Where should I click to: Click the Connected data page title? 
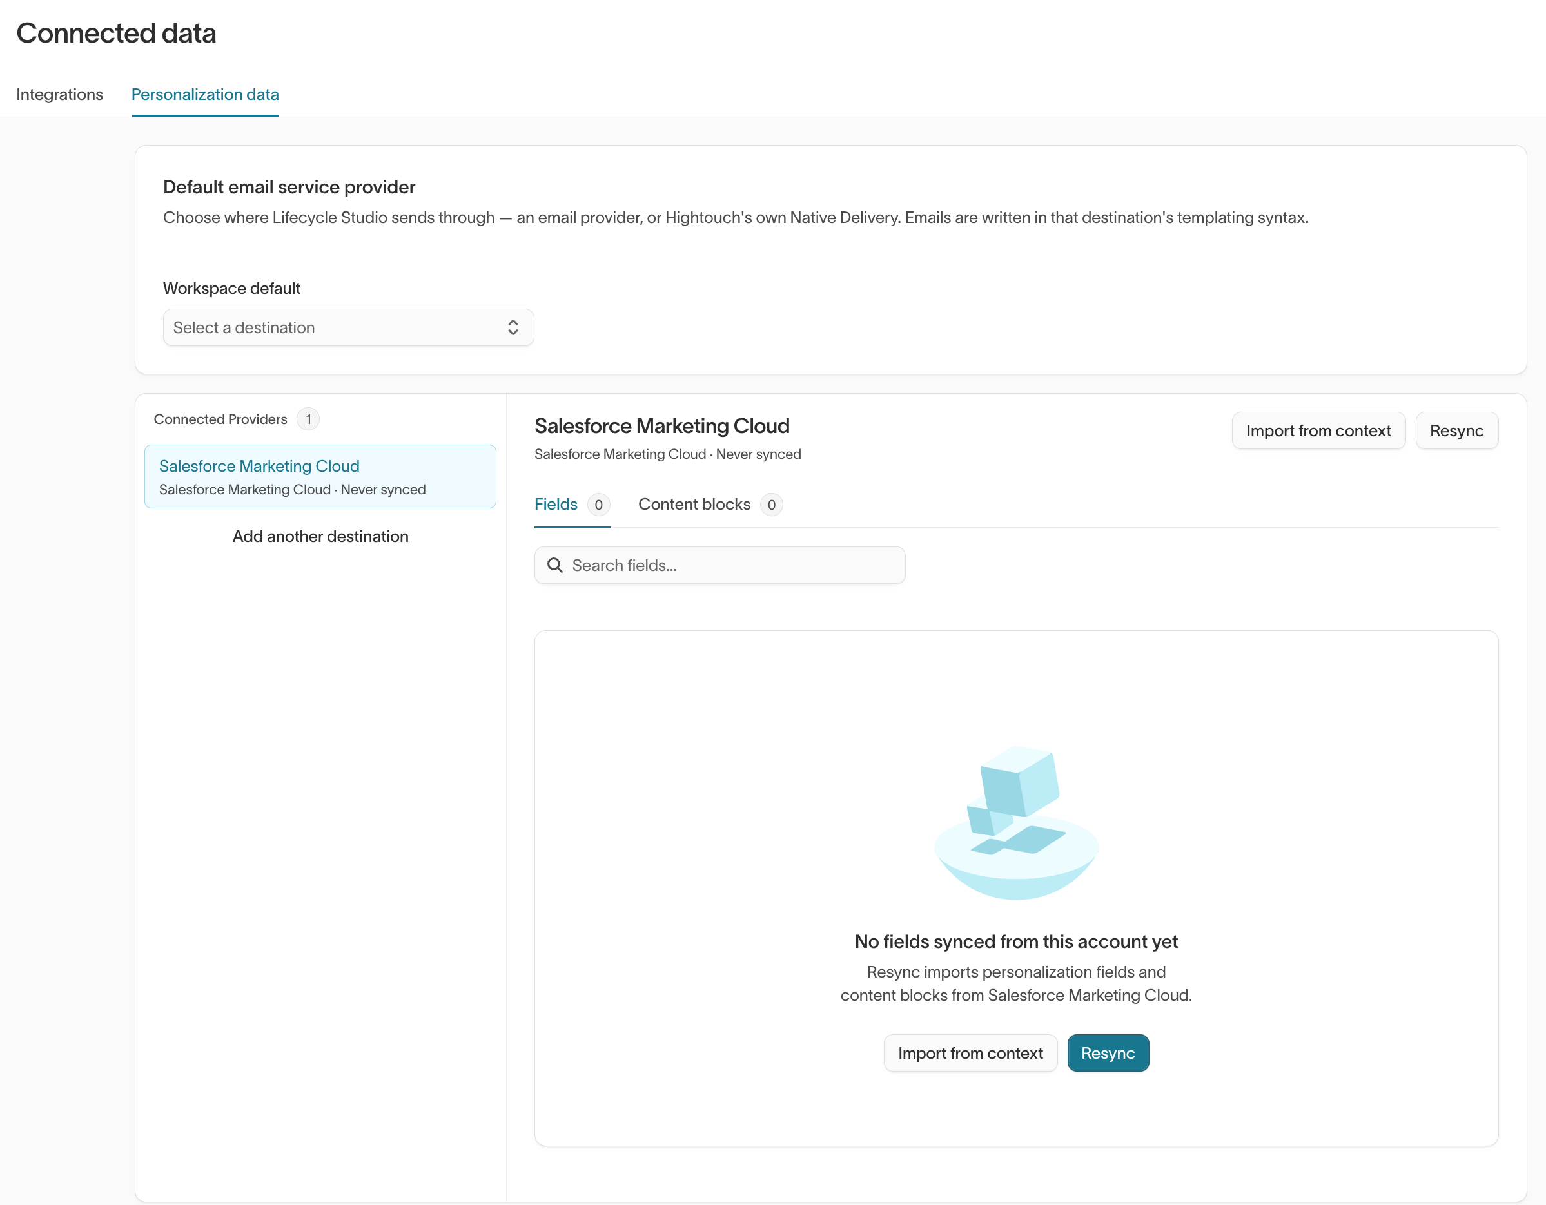[x=116, y=34]
